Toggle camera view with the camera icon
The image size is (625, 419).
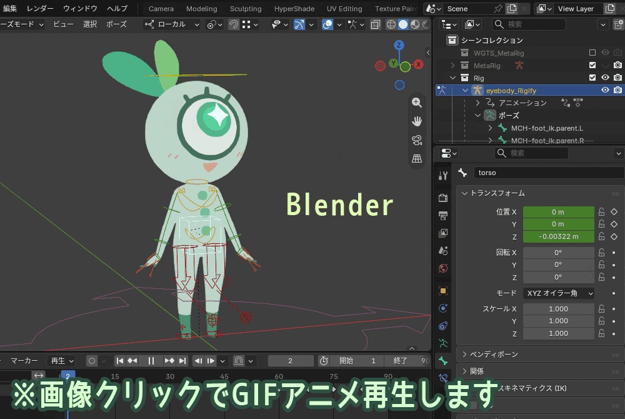416,140
